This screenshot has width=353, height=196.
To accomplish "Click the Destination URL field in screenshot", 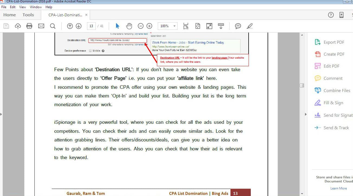I will pos(118,40).
